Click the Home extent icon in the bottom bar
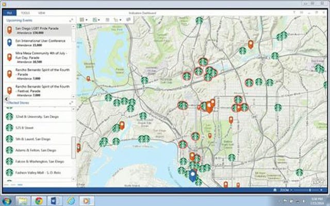Viewport: 330px width, 206px height. click(x=275, y=190)
